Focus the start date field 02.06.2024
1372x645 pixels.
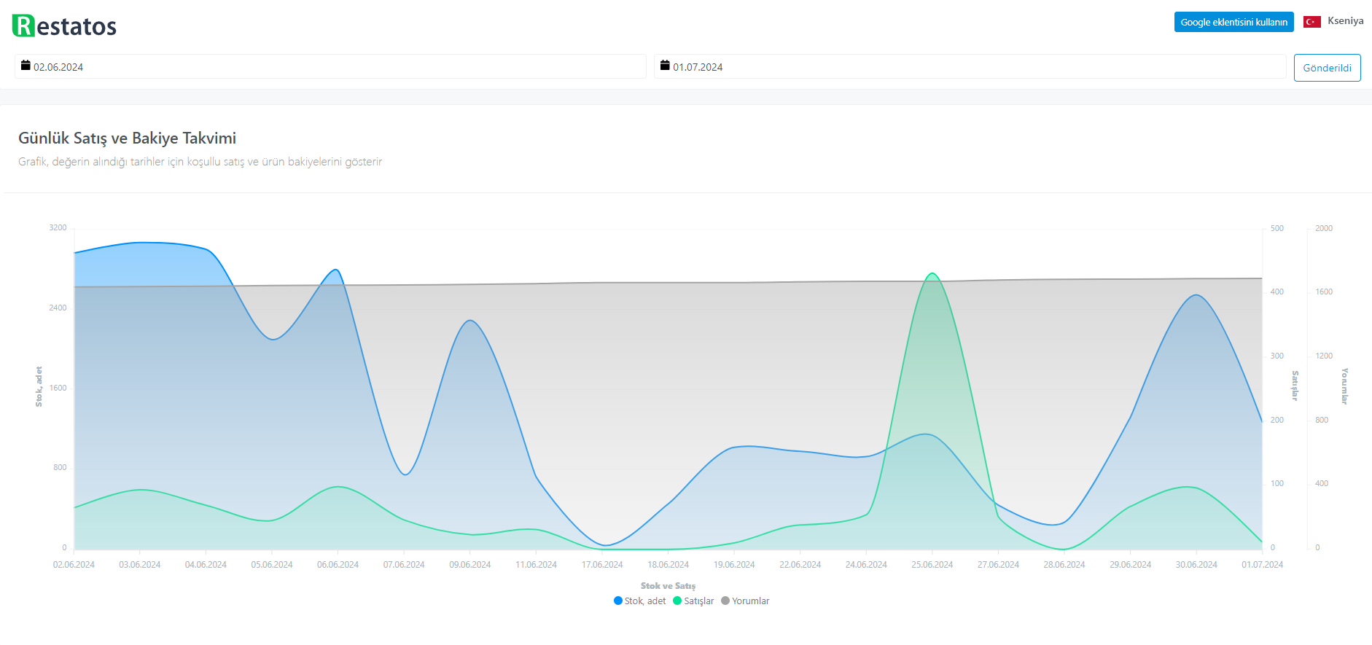330,66
